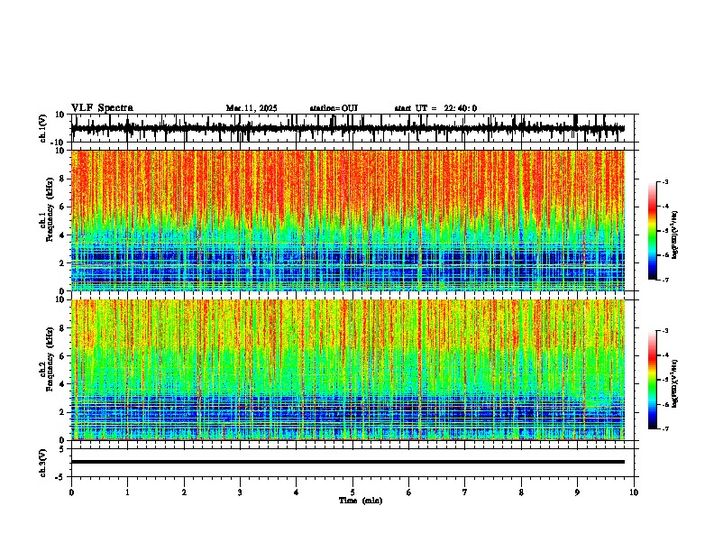Screen dimensions: 714x552
Task: Click time axis tick label "0"
Action: pos(71,492)
